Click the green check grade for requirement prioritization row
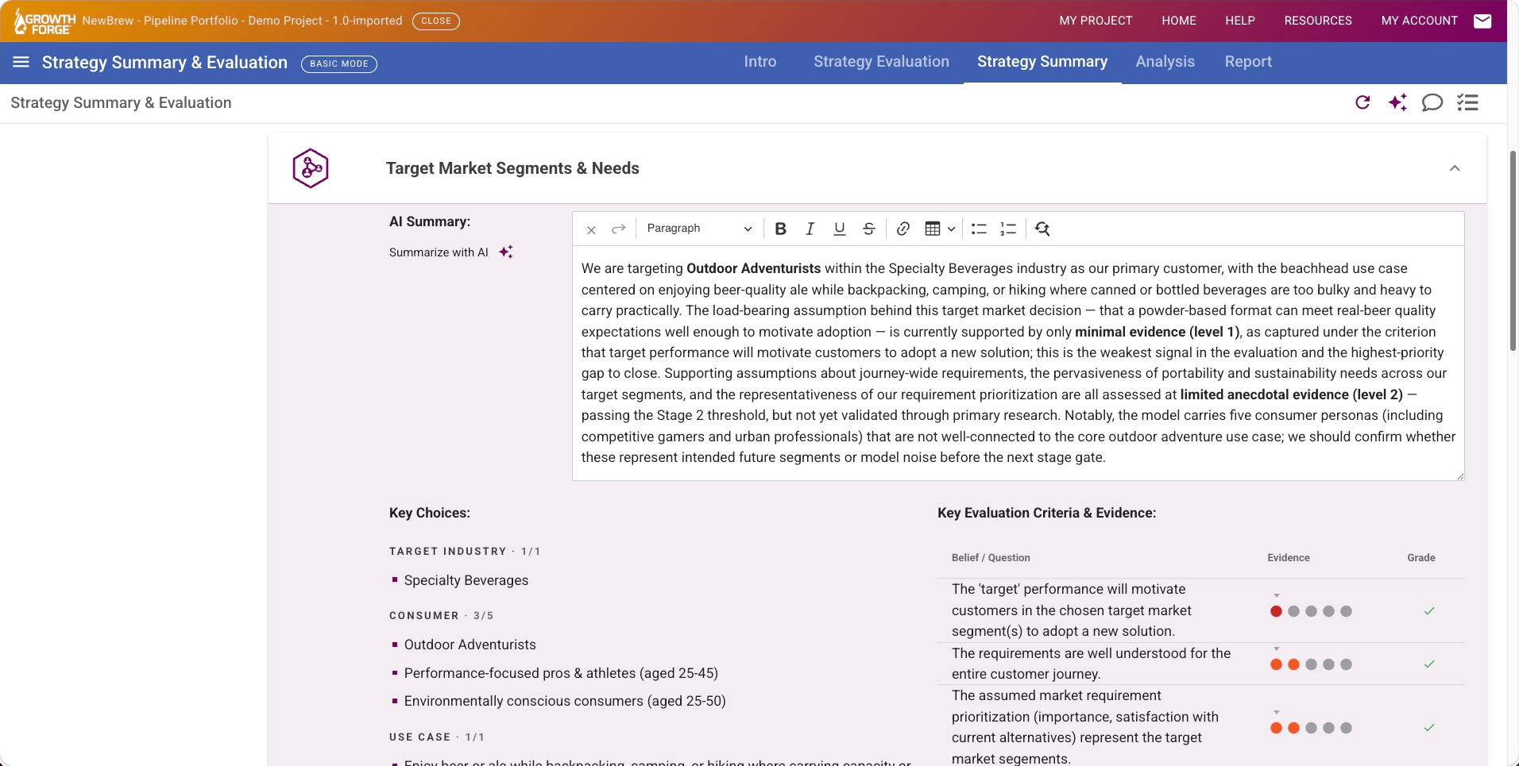The image size is (1519, 766). click(x=1429, y=727)
